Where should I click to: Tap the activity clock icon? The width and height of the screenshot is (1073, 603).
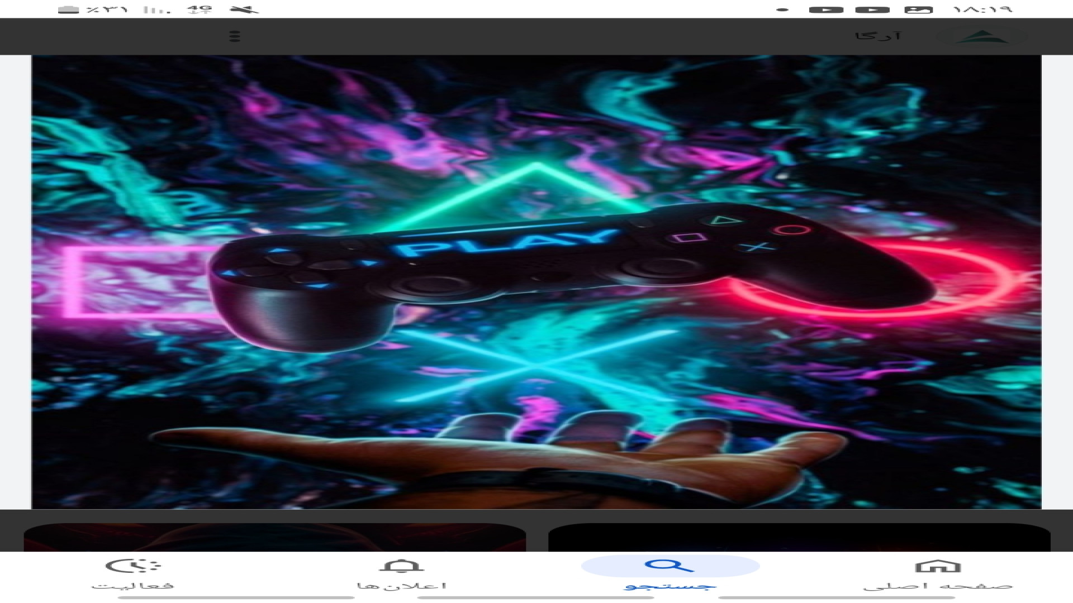click(x=133, y=566)
